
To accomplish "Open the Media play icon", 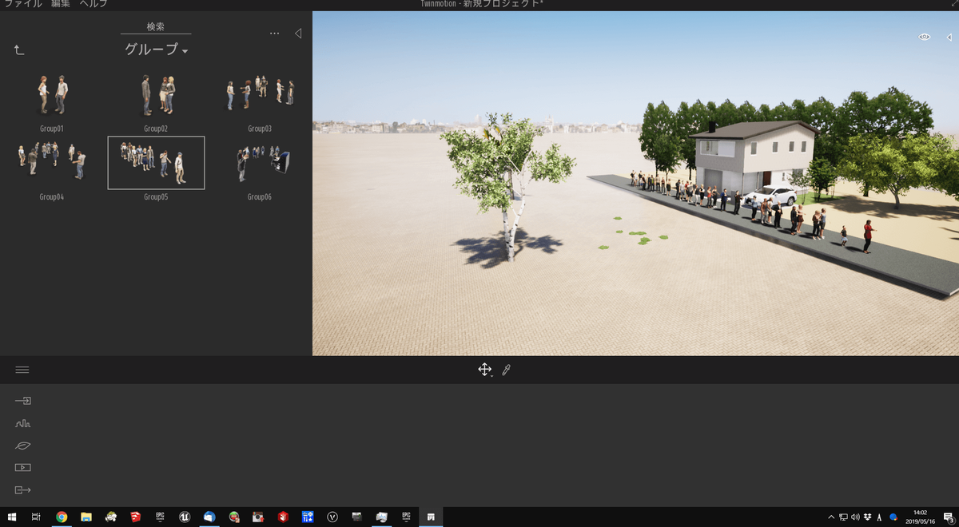I will point(22,468).
